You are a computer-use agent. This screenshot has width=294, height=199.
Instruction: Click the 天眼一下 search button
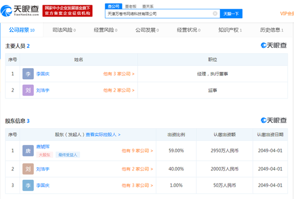click(x=231, y=14)
